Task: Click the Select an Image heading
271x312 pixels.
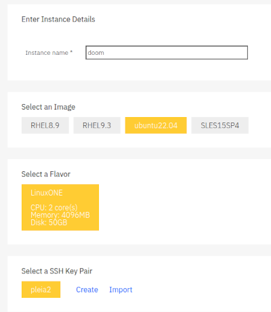Action: click(48, 107)
